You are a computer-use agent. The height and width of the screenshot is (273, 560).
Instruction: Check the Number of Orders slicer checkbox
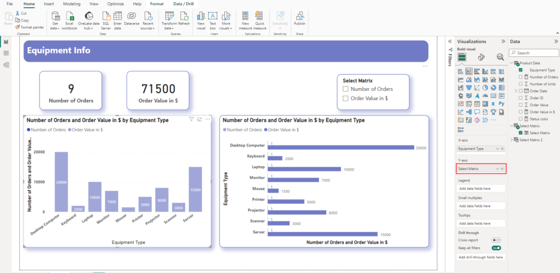pyautogui.click(x=345, y=89)
